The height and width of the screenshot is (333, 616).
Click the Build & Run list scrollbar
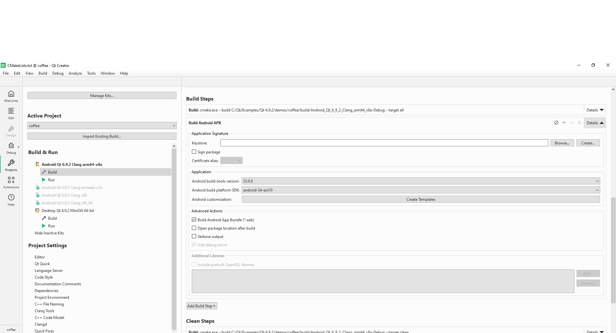(174, 239)
